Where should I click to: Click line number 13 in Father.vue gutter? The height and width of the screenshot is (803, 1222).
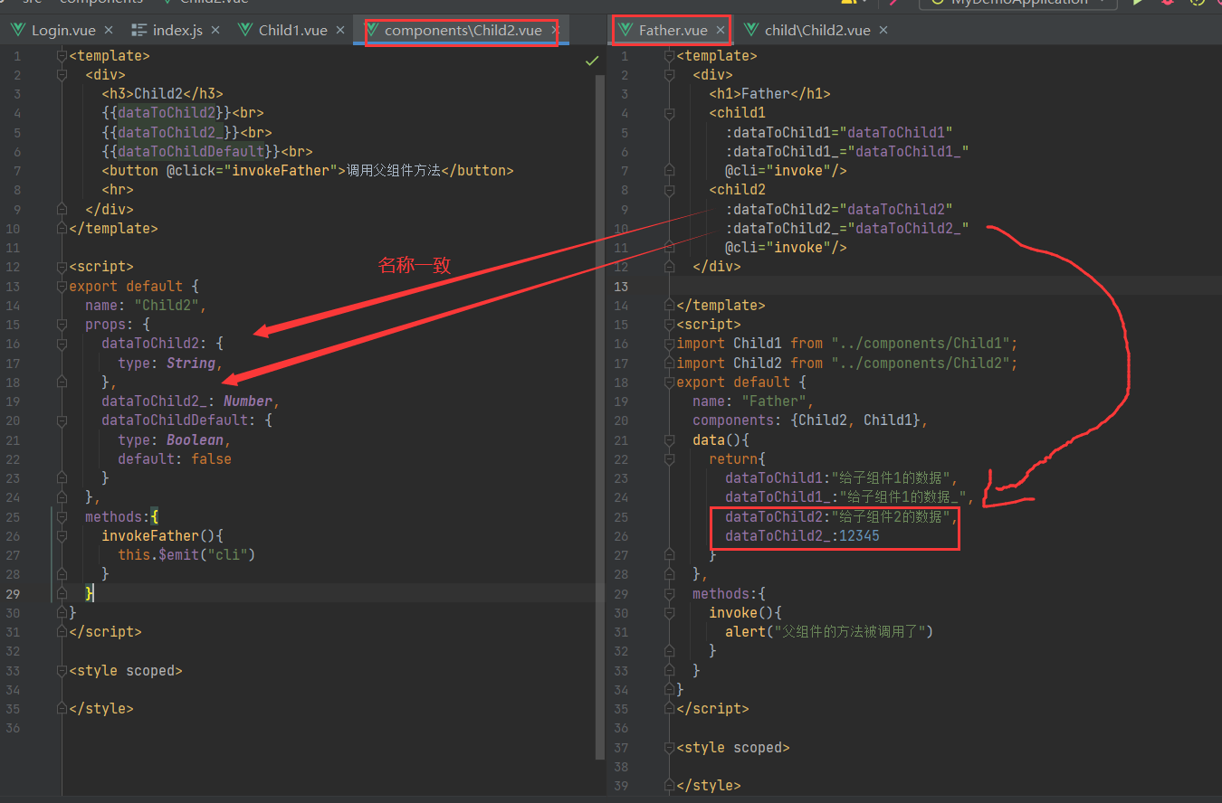click(622, 286)
